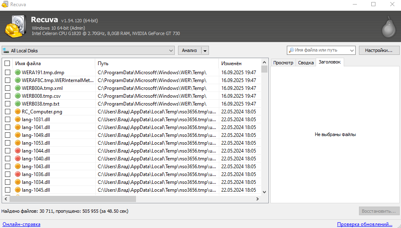Click the horizontal scrollbar thumb of the file list

click(73, 199)
